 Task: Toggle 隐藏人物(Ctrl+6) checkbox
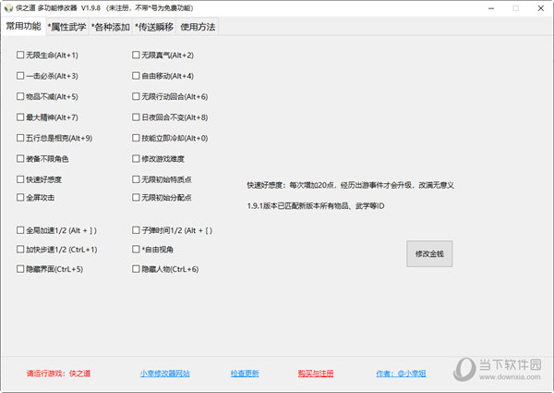tap(136, 269)
